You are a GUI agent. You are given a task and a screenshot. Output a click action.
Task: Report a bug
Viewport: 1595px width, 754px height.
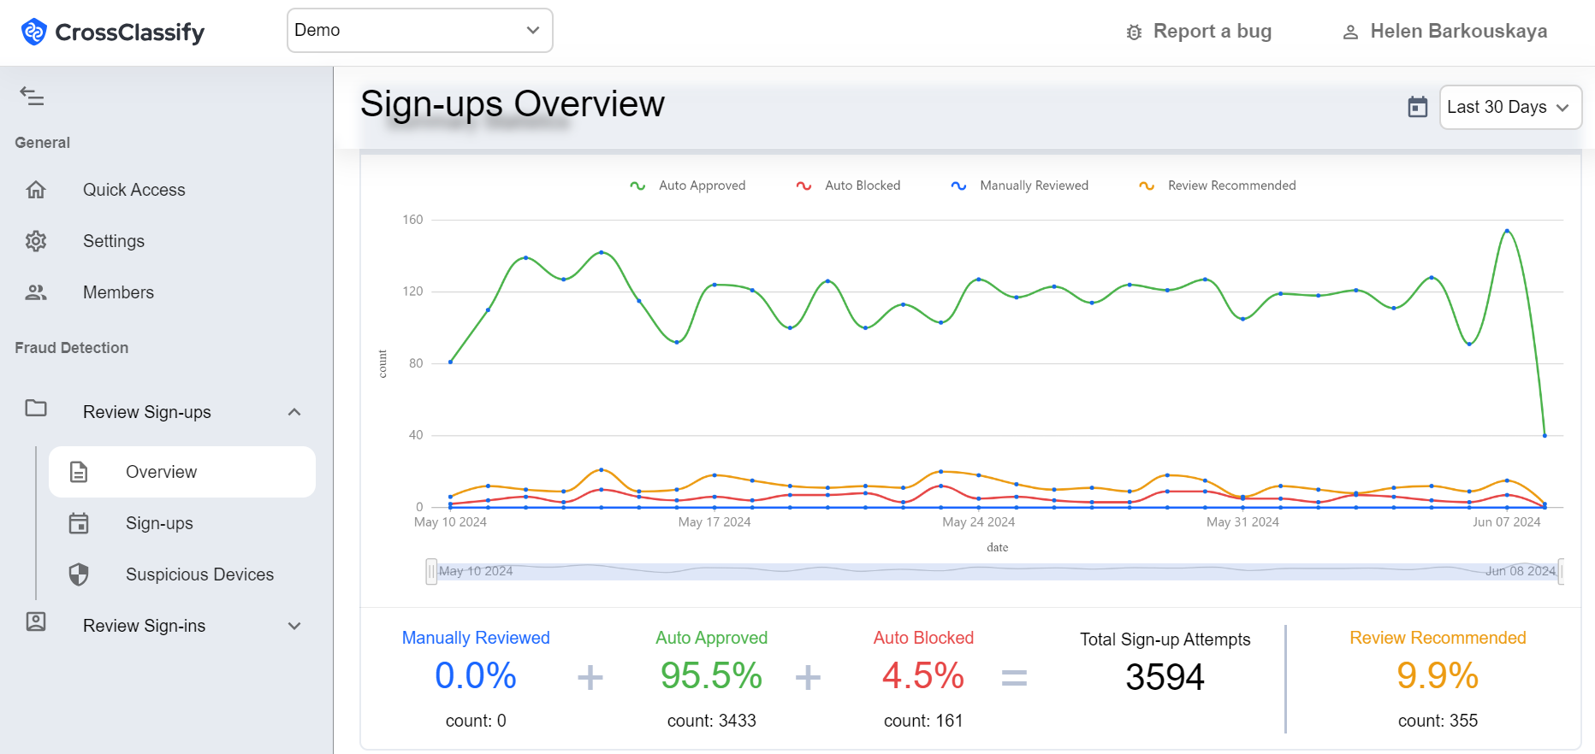point(1199,32)
